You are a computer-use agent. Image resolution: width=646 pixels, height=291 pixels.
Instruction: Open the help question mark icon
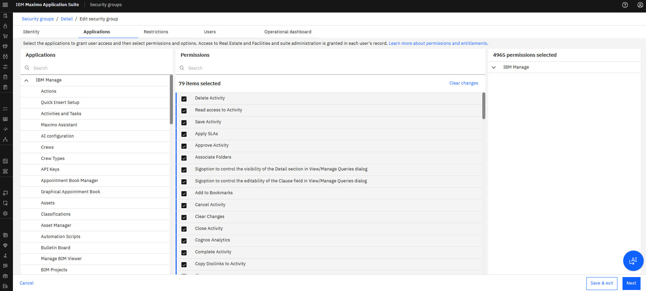(625, 5)
